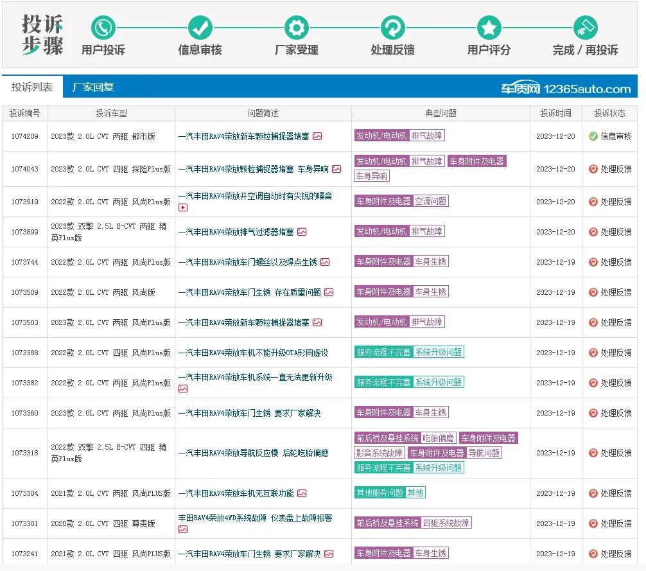Screen dimensions: 646x571
Task: Click 处理反馈 status icon of 1074043
Action: (x=593, y=169)
